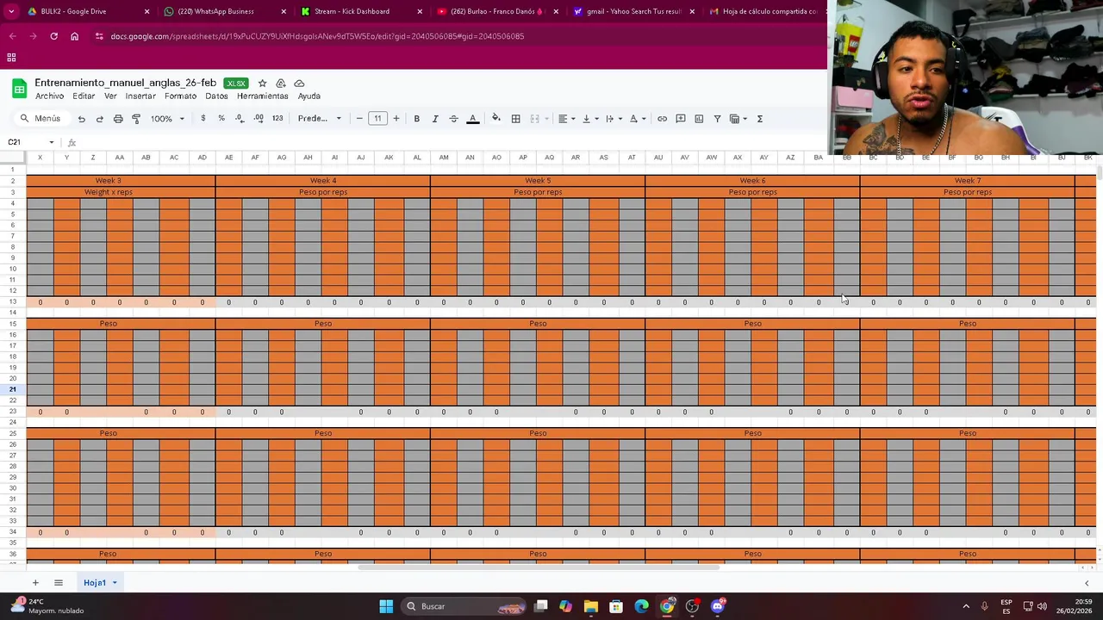Toggle italic formatting
Viewport: 1103px width, 620px height.
click(x=435, y=119)
